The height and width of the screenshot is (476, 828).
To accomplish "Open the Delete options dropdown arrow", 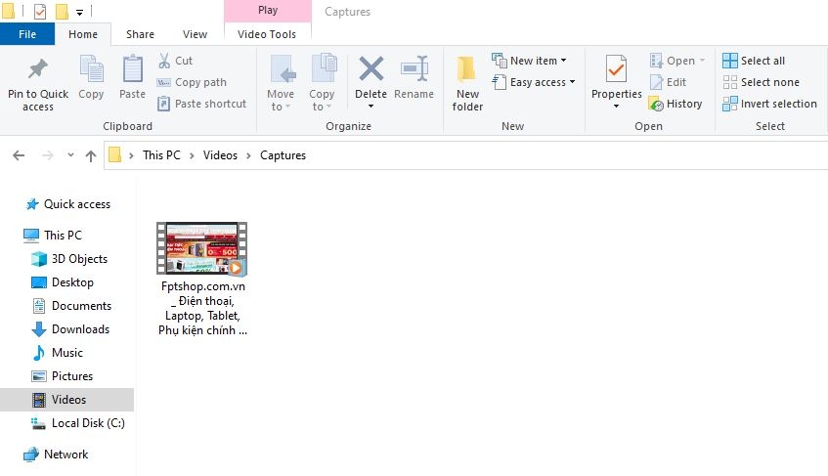I will (370, 107).
